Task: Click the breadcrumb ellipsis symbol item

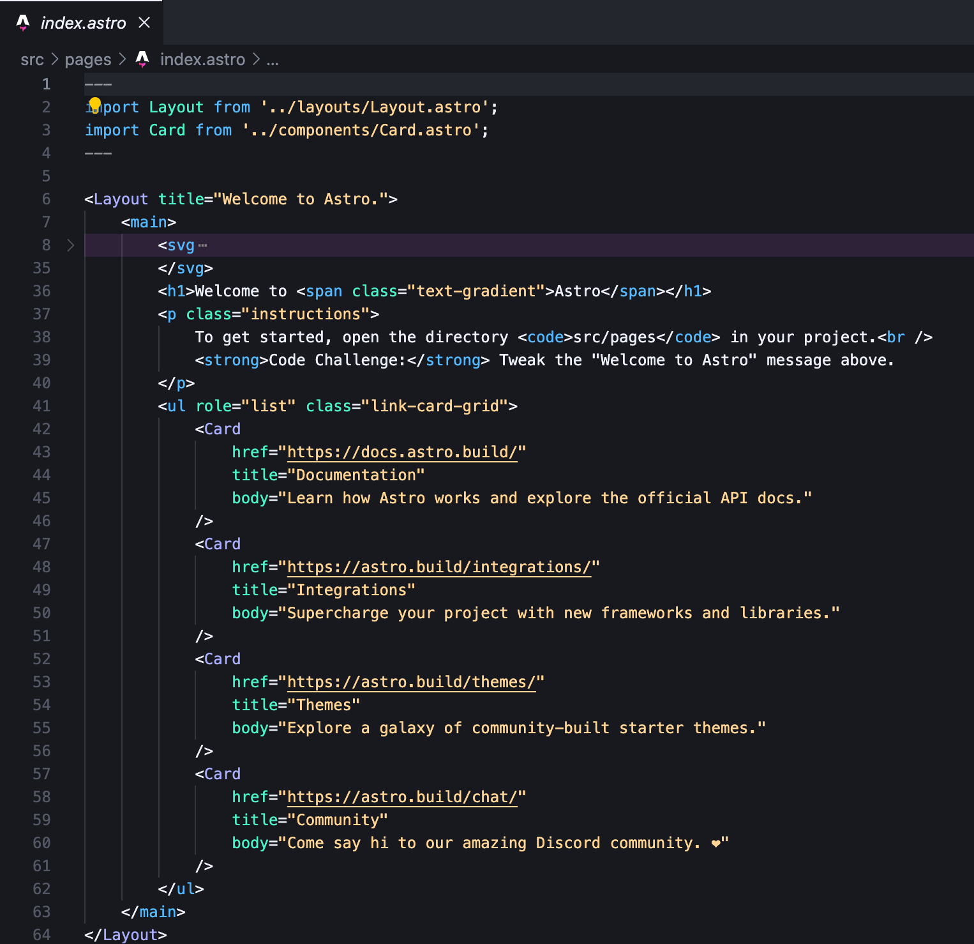Action: point(273,61)
